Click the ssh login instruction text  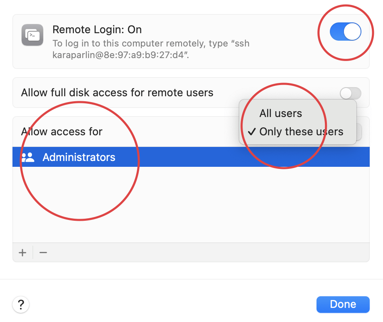[151, 49]
